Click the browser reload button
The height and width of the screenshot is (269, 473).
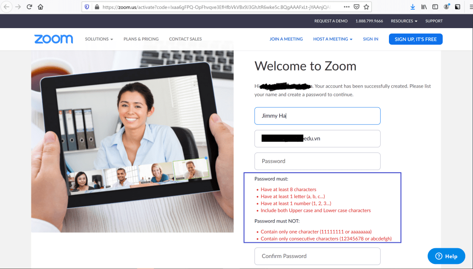coord(30,7)
